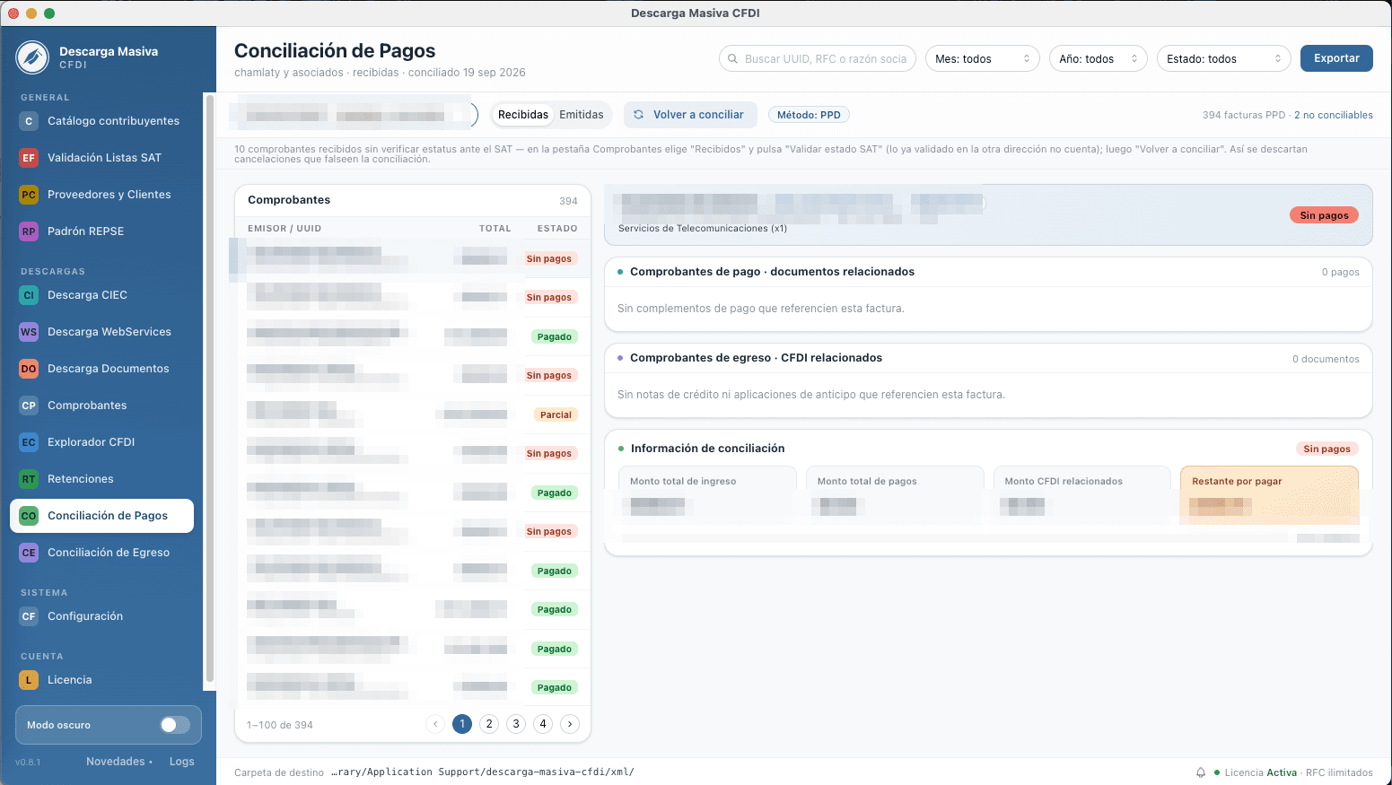
Task: Select the CP icon for Comprobantes
Action: (29, 406)
